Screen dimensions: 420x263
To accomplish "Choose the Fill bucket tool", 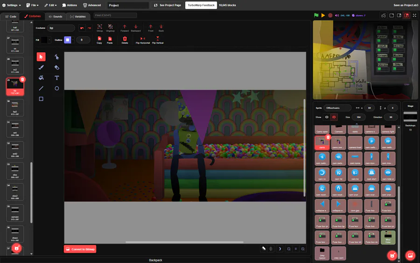I will pyautogui.click(x=41, y=78).
